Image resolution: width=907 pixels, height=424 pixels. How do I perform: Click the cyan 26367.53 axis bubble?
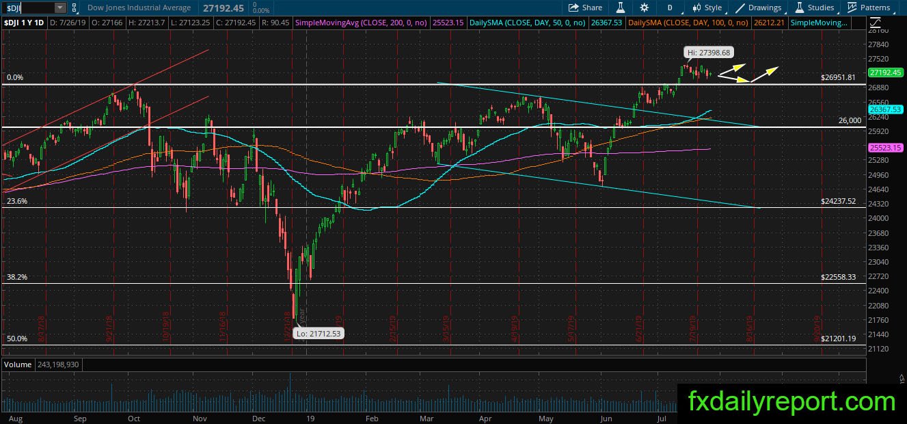click(885, 109)
